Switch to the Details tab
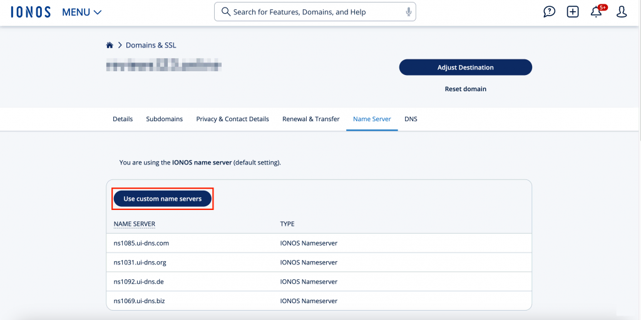This screenshot has height=320, width=641. point(123,119)
